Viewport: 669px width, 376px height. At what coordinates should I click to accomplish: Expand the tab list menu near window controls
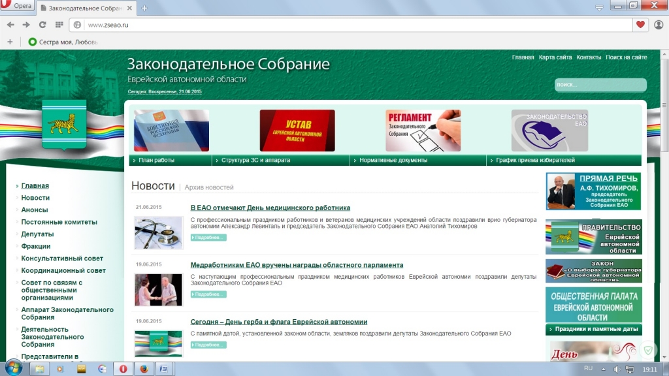(x=599, y=7)
